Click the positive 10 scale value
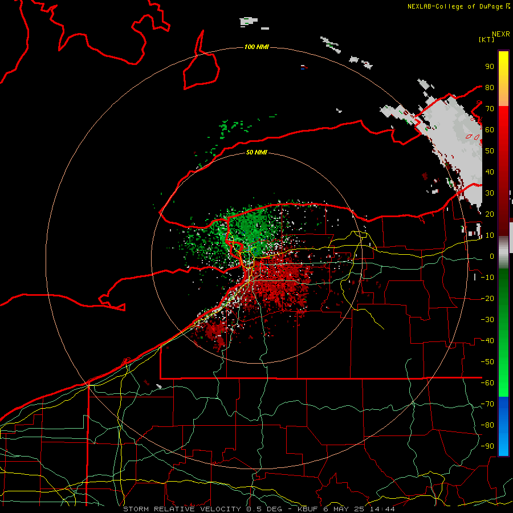 490,235
